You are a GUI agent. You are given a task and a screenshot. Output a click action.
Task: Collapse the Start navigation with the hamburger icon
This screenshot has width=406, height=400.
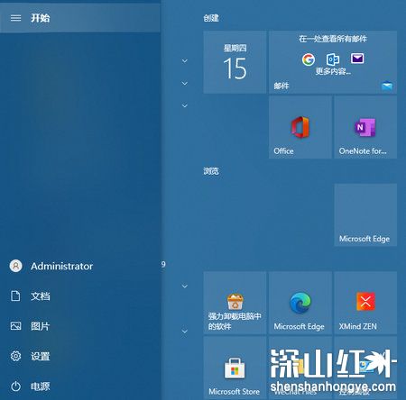15,18
